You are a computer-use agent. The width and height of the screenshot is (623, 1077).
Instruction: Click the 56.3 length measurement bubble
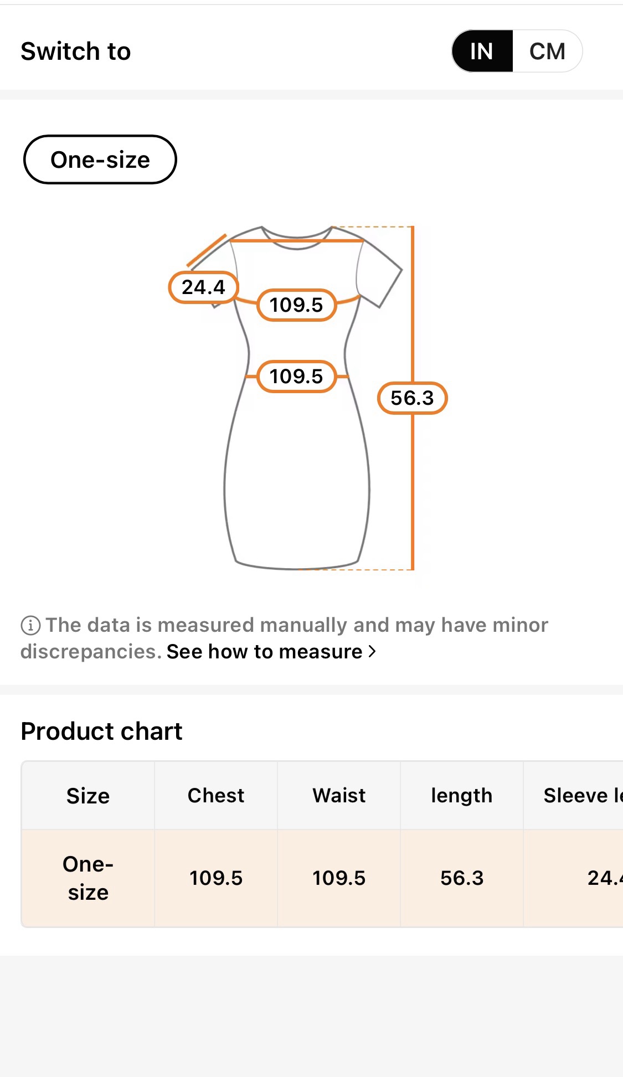(412, 398)
